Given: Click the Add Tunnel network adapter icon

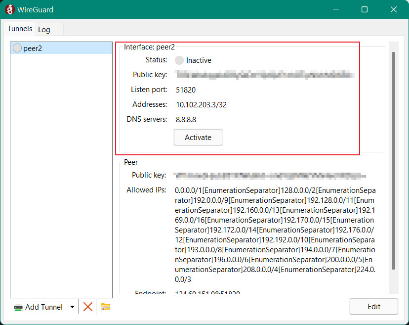Looking at the screenshot, I should pyautogui.click(x=18, y=308).
